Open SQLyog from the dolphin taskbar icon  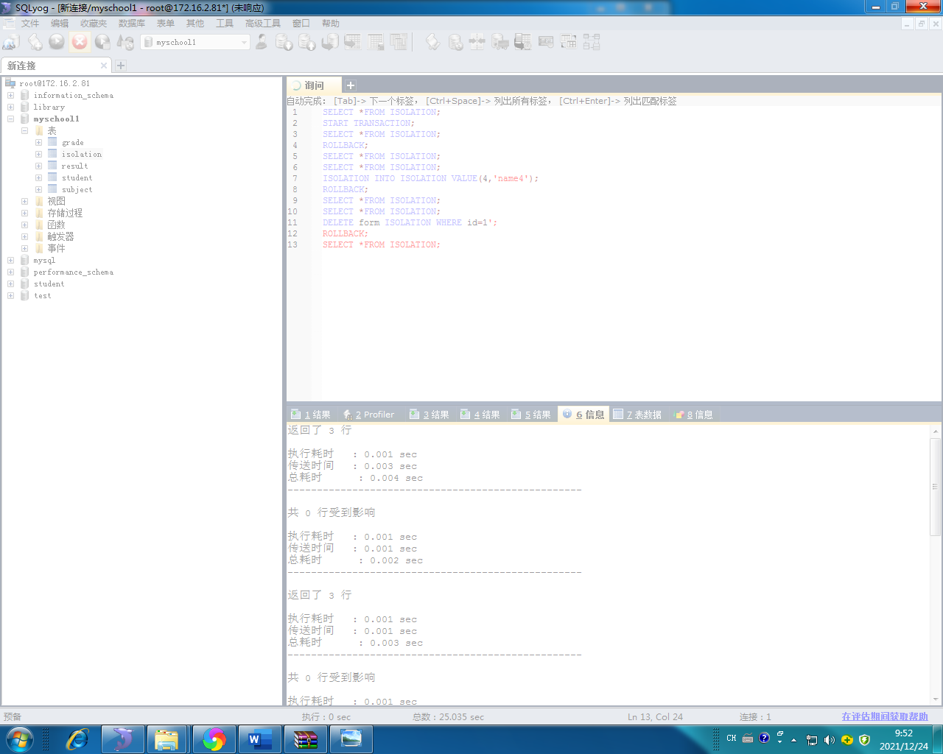point(122,739)
